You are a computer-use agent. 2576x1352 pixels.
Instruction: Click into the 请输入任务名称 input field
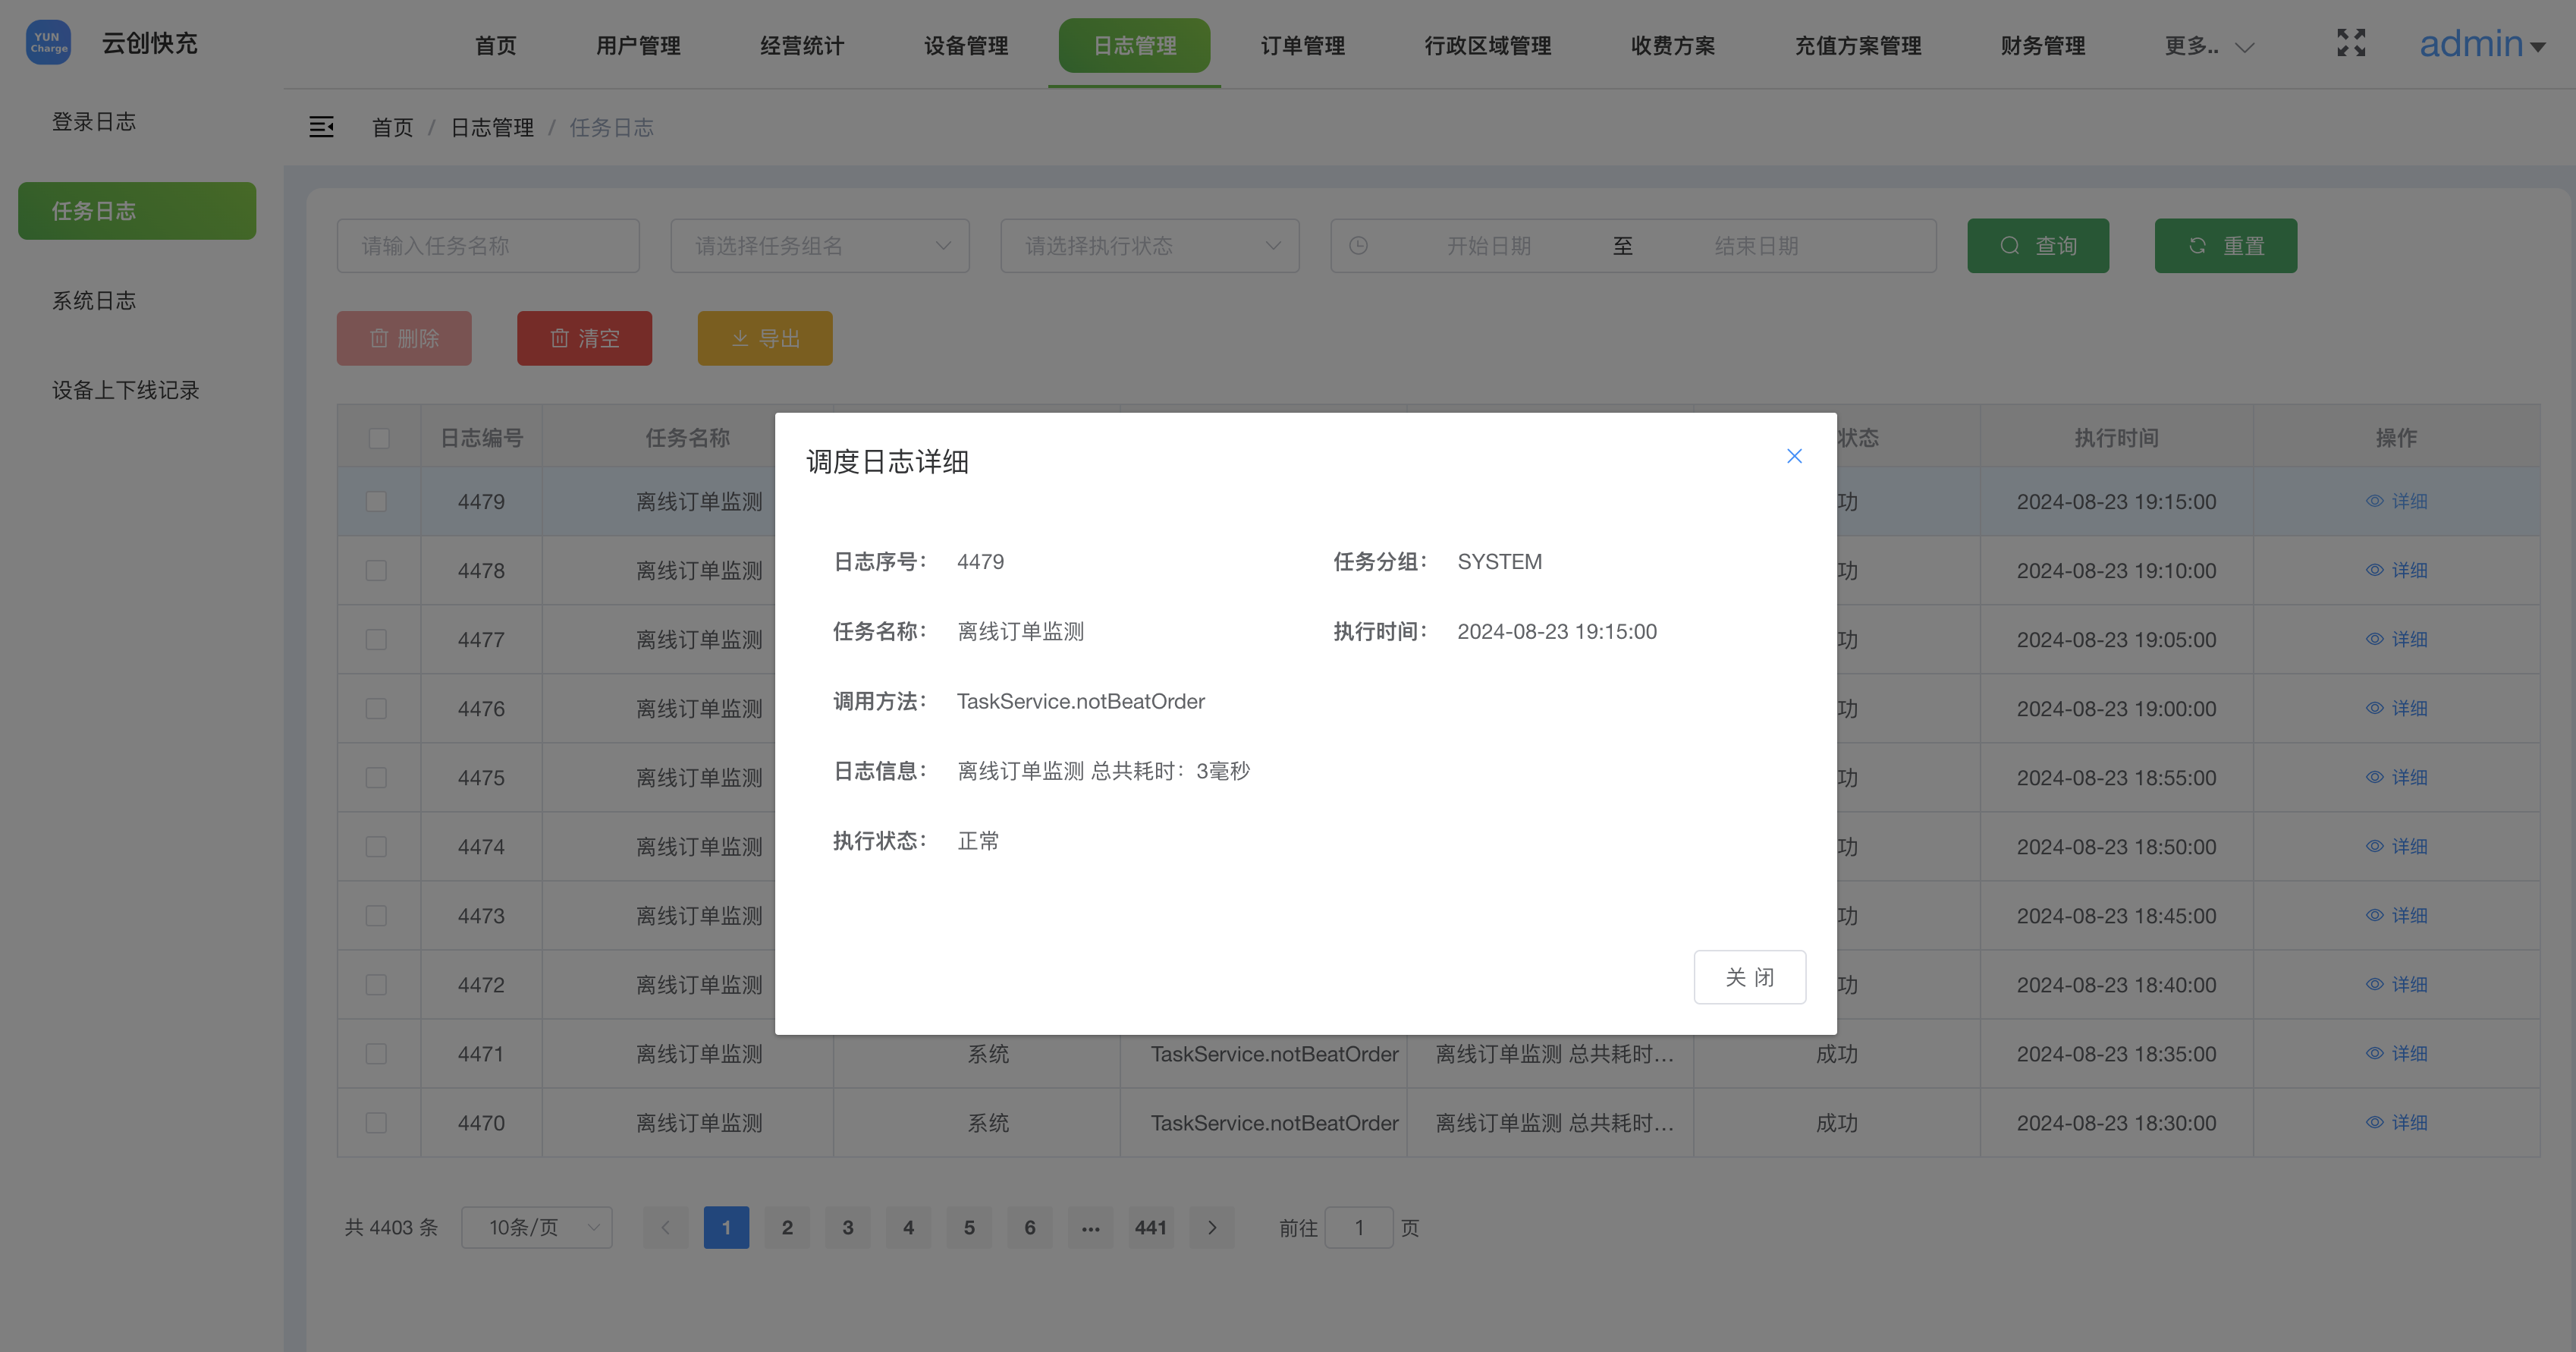(x=488, y=246)
